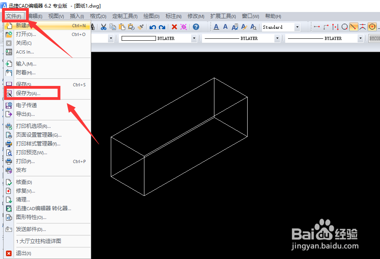Click the Paste clipboard icon
The height and width of the screenshot is (259, 380).
coord(122,27)
